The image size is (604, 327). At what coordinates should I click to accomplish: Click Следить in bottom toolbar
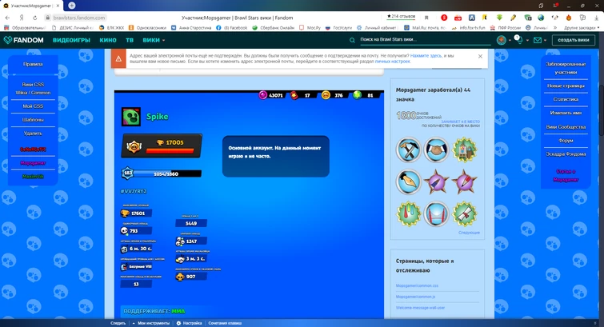pos(118,323)
